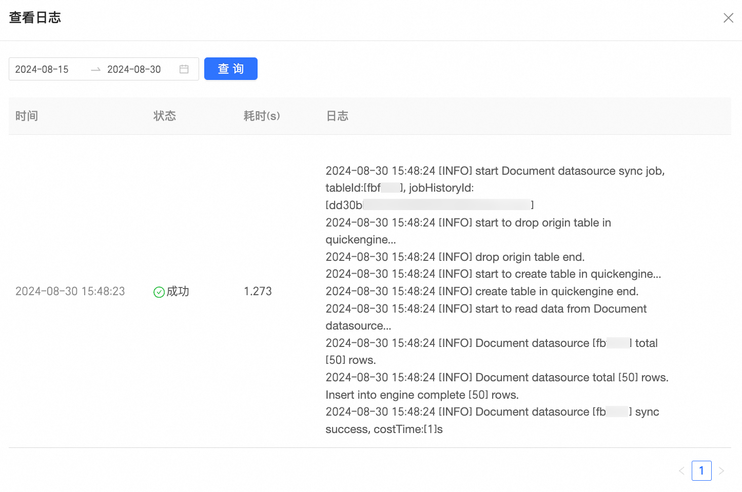Click log line 'start Document datasource sync job'

click(495, 171)
